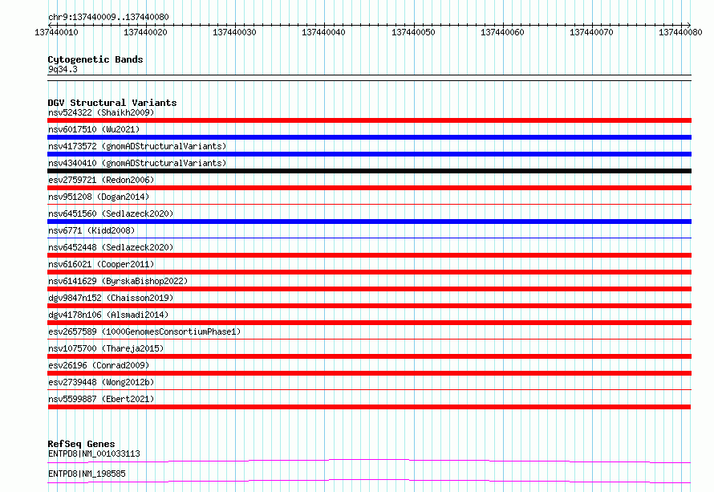Click ruler position 137440070
Screen dimensions: 714x492
click(x=591, y=32)
